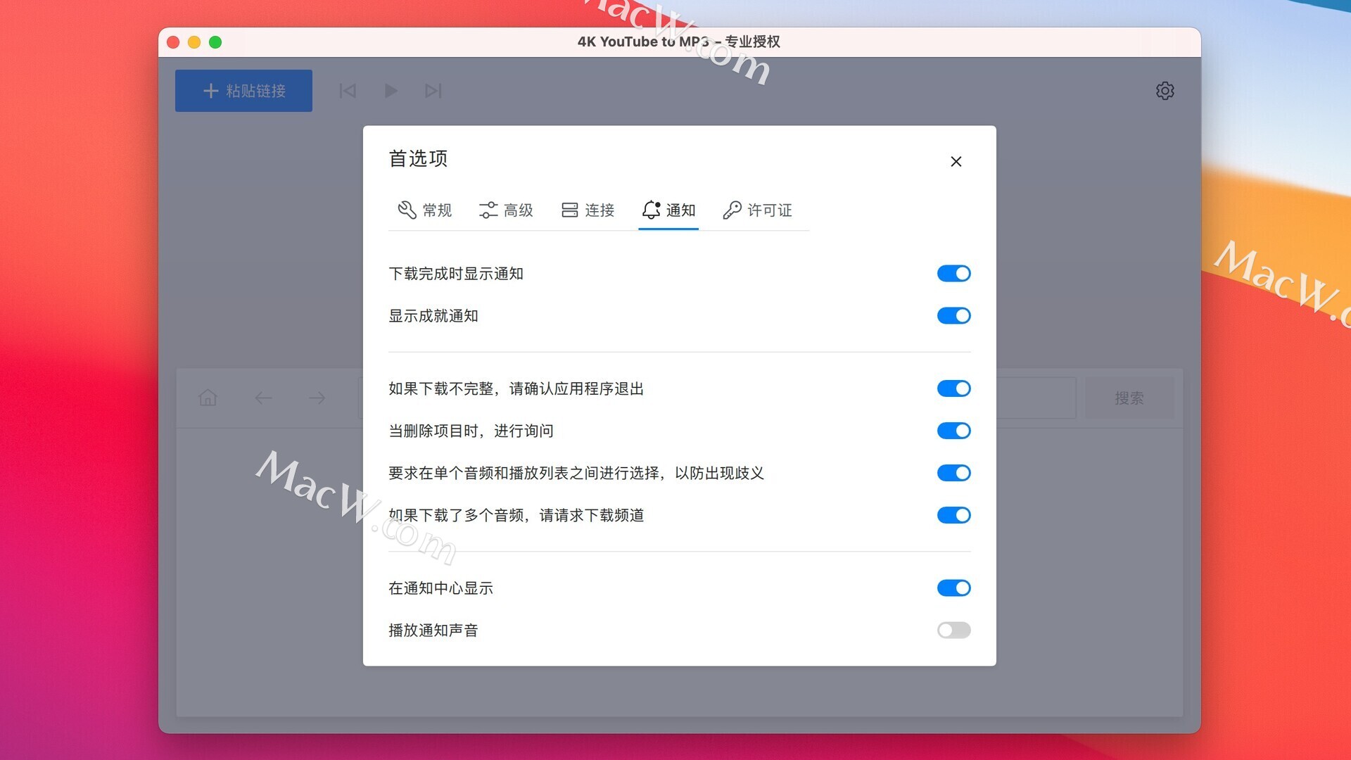The image size is (1351, 760).
Task: Turn off 当删除项目时，进行询问 switch
Action: 953,431
